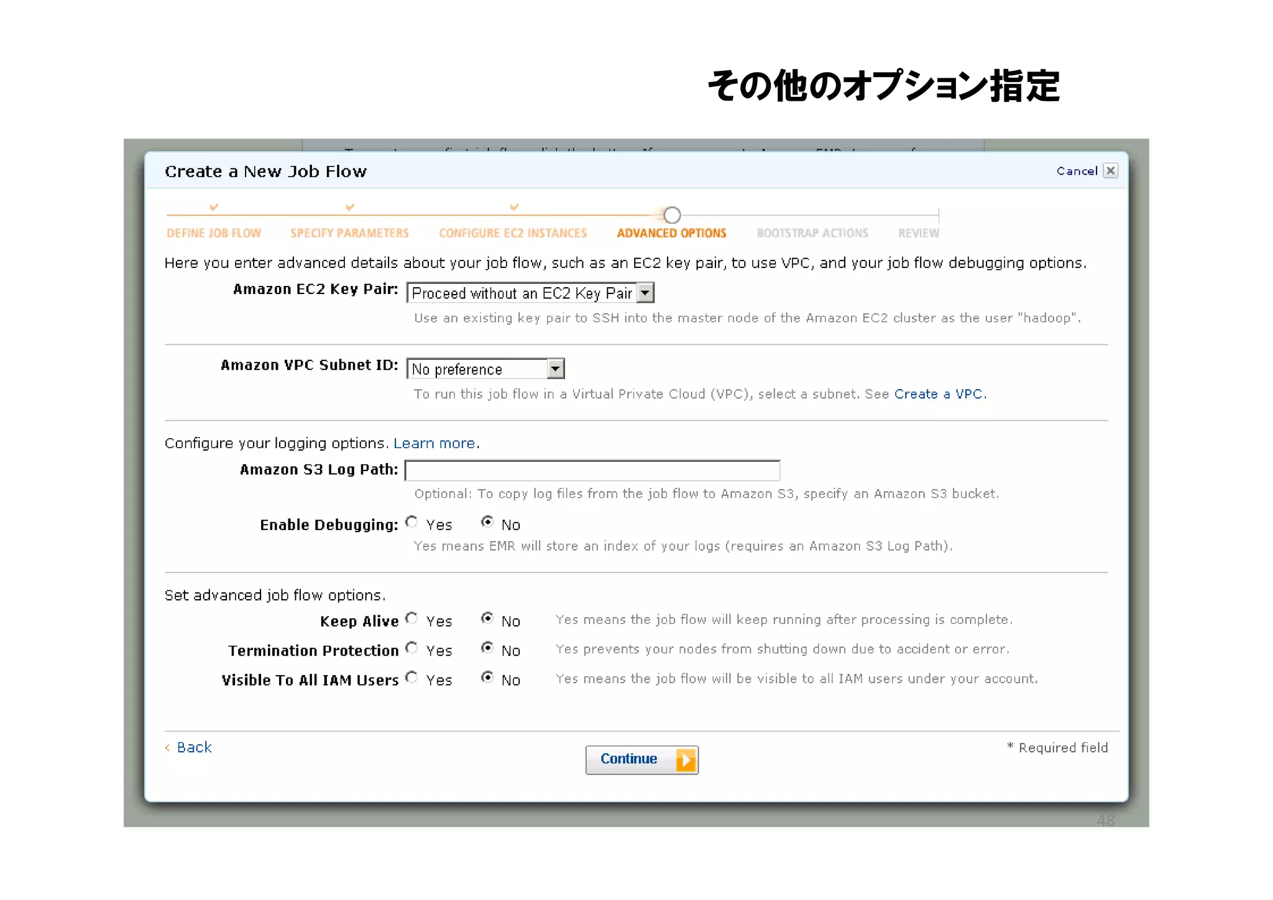Image resolution: width=1273 pixels, height=900 pixels.
Task: Set Termination Protection to Yes
Action: (x=411, y=648)
